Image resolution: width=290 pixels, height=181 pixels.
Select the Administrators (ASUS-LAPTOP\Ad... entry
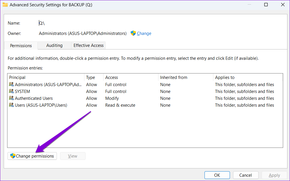pos(145,84)
